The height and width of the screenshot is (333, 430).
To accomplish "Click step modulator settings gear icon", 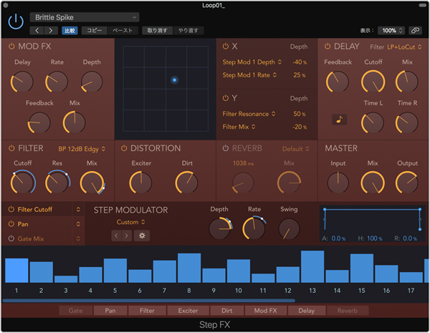I will coord(142,236).
